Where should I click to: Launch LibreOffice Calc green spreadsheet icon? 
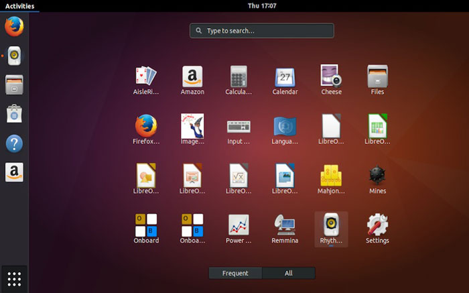point(377,129)
